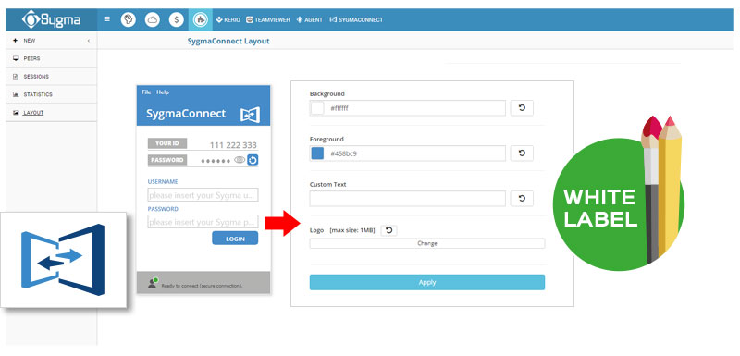Click the Custom Text input field
The width and height of the screenshot is (740, 356).
(408, 199)
